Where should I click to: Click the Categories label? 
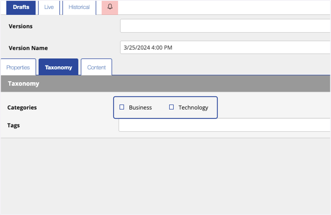pyautogui.click(x=22, y=107)
